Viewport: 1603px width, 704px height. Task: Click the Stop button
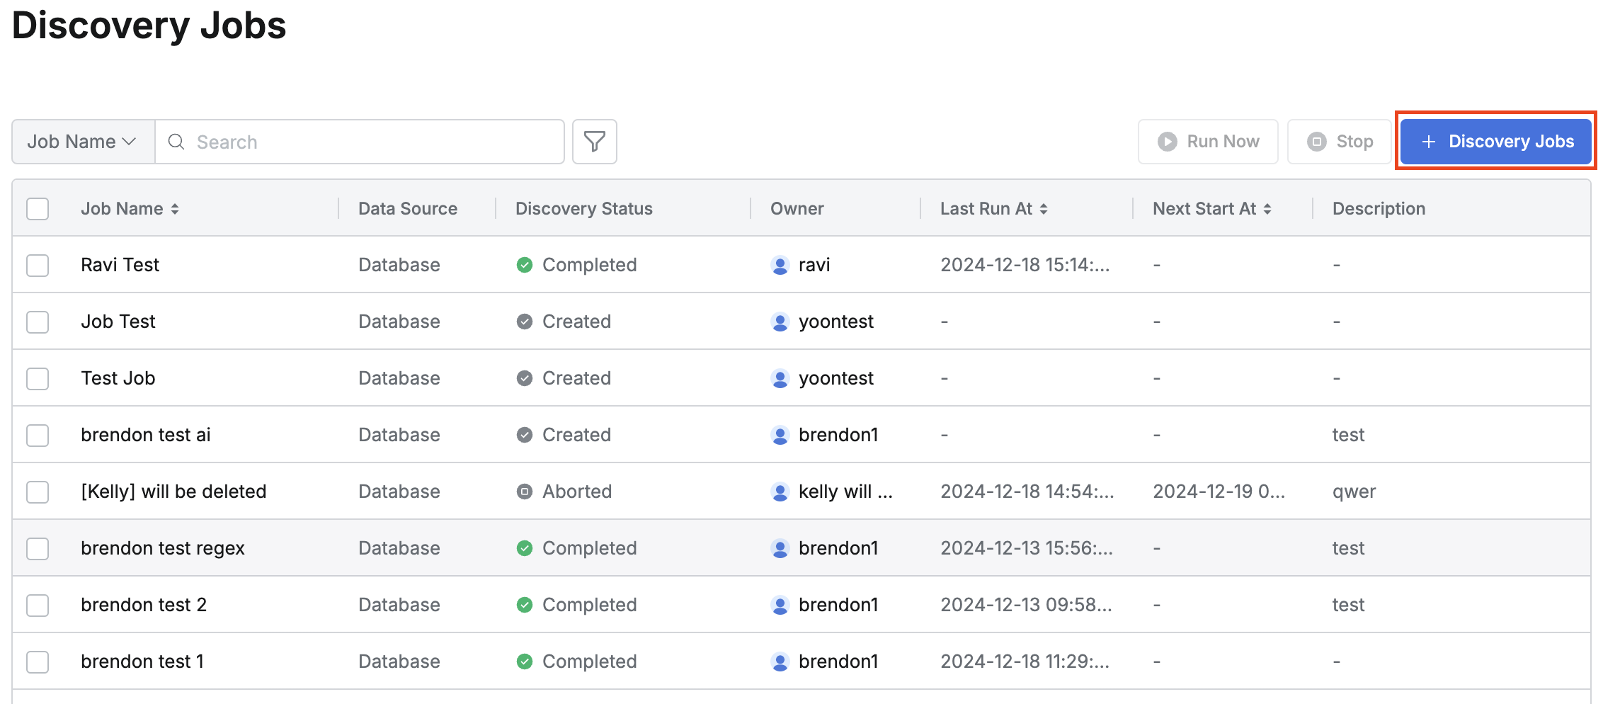[1340, 142]
